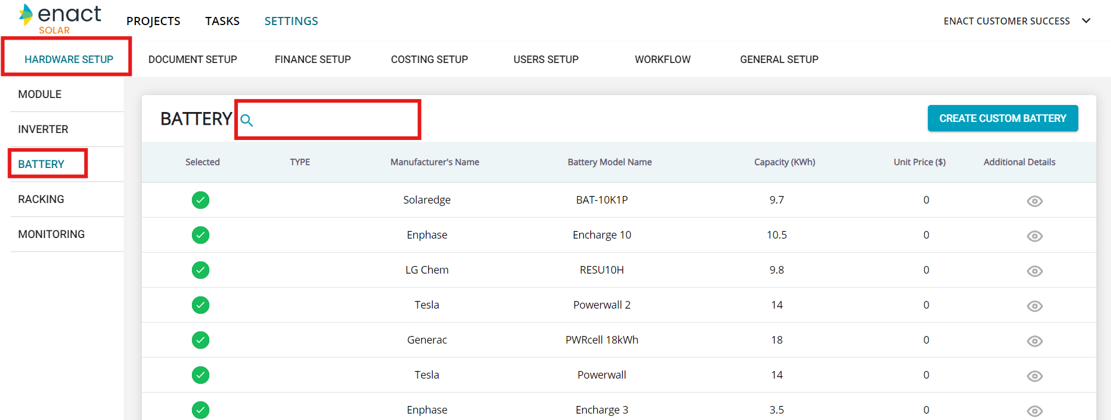This screenshot has height=420, width=1111.
Task: Click the PWRcell 18kWh model name
Action: [x=602, y=340]
